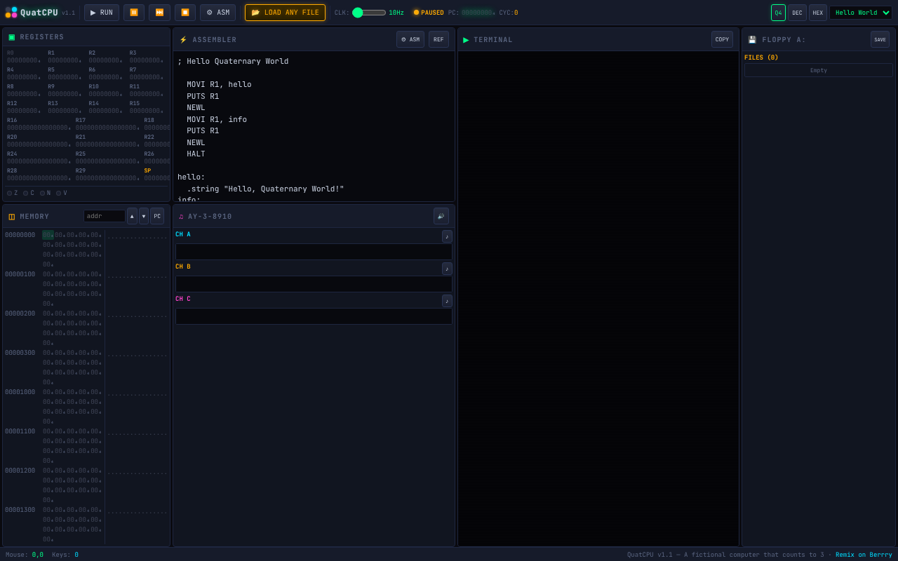Switch number display to DEC mode

(797, 13)
